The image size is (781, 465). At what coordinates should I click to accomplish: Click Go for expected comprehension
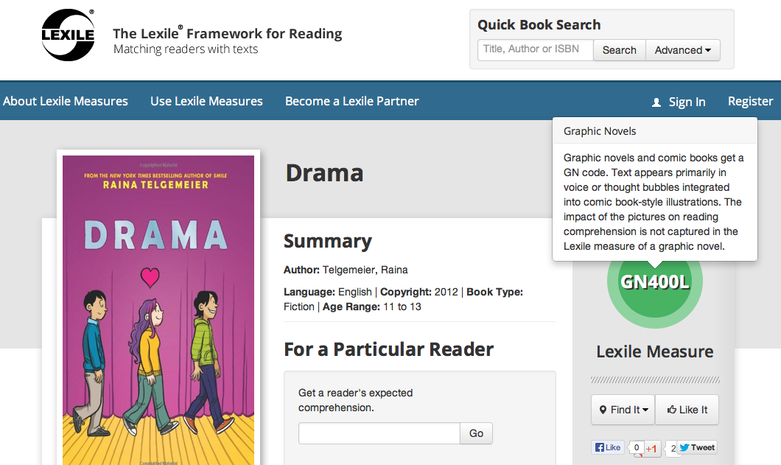(x=476, y=433)
